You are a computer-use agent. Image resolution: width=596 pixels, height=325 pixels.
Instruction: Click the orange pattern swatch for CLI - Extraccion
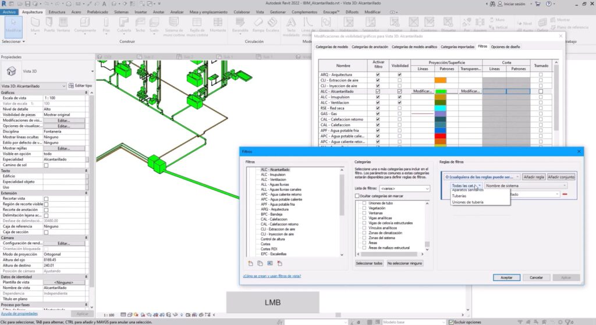pyautogui.click(x=441, y=80)
